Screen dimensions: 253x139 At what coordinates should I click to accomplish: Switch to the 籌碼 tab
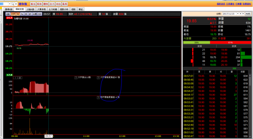(x=73, y=9)
